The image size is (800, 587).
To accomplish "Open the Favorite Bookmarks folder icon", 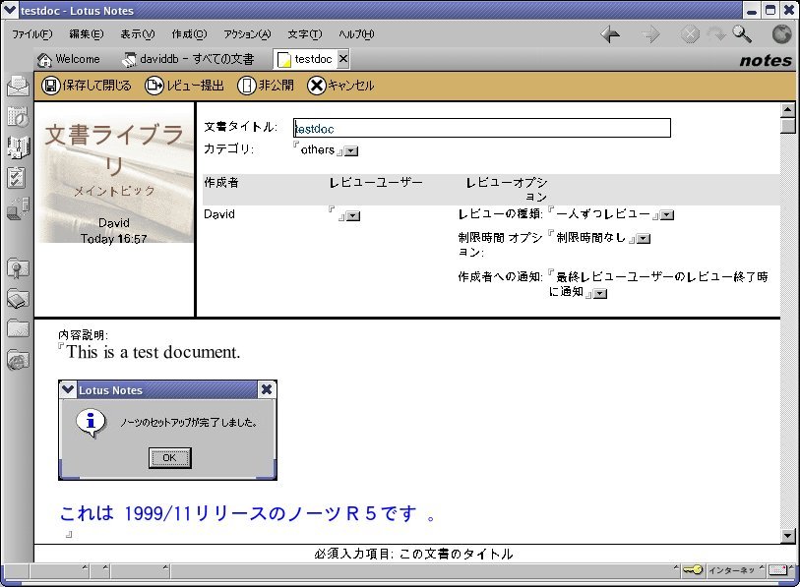I will (x=18, y=268).
